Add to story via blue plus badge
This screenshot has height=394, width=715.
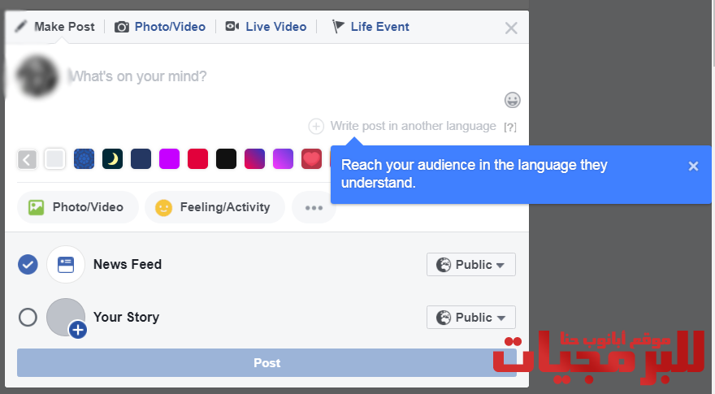[x=78, y=330]
